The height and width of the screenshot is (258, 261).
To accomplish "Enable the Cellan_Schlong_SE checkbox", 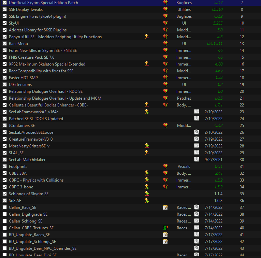I will pos(5,221).
